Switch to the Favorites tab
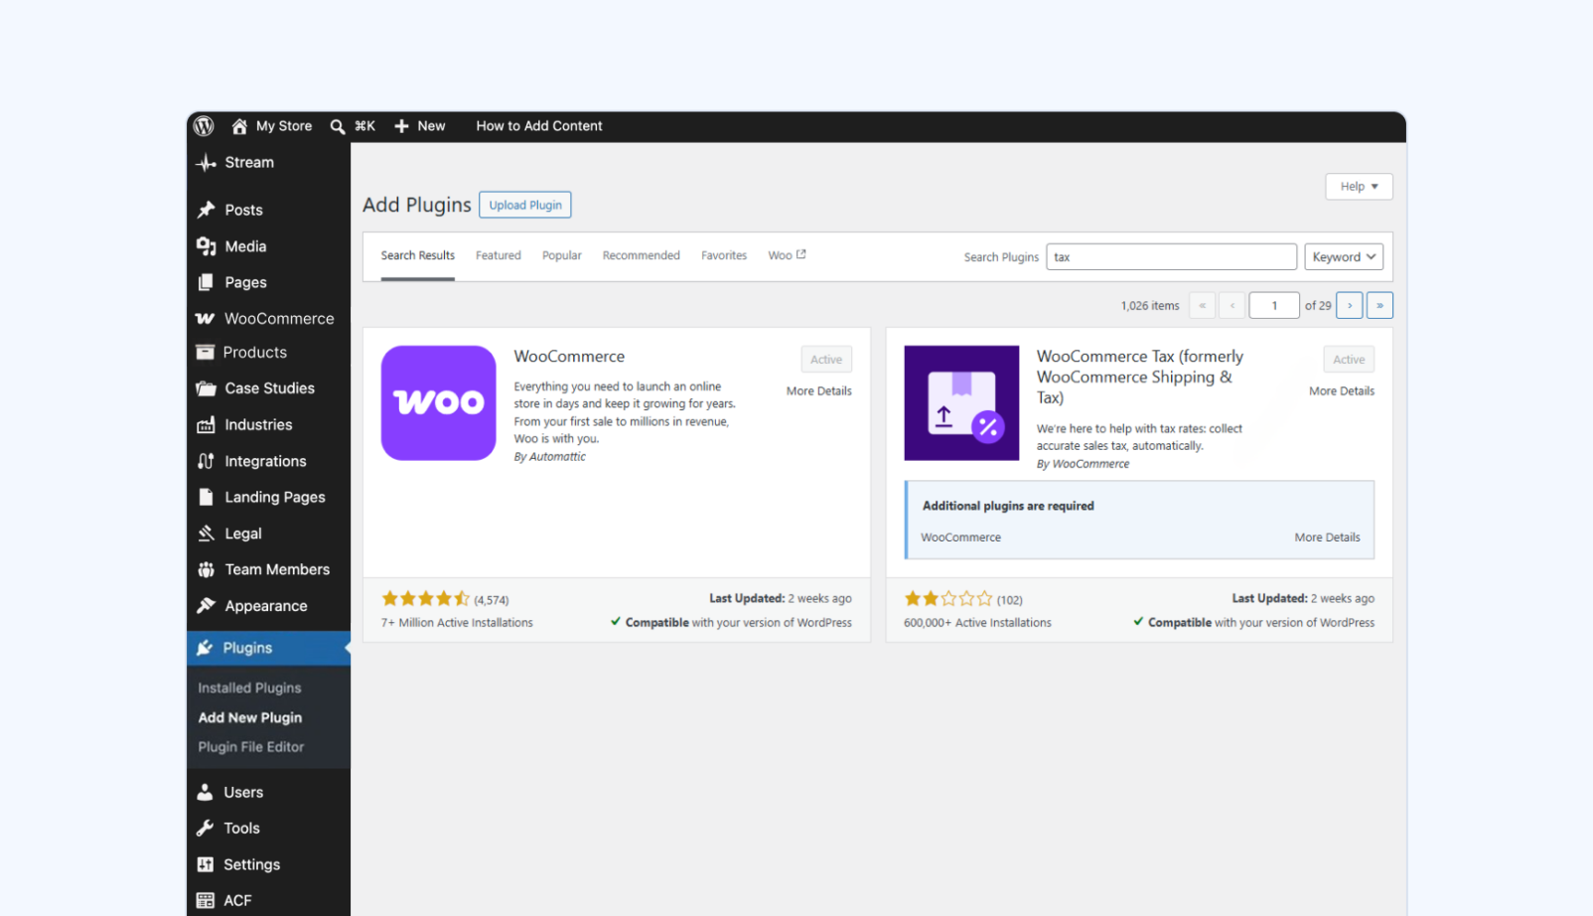 click(x=724, y=255)
